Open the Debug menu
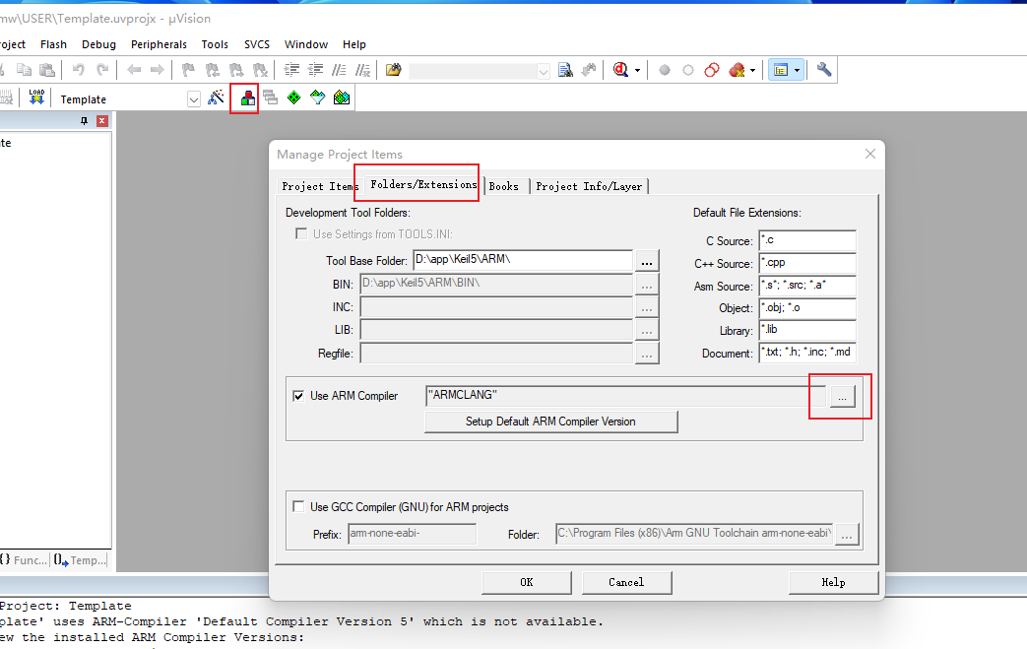Screen dimensions: 1027x649 [98, 44]
